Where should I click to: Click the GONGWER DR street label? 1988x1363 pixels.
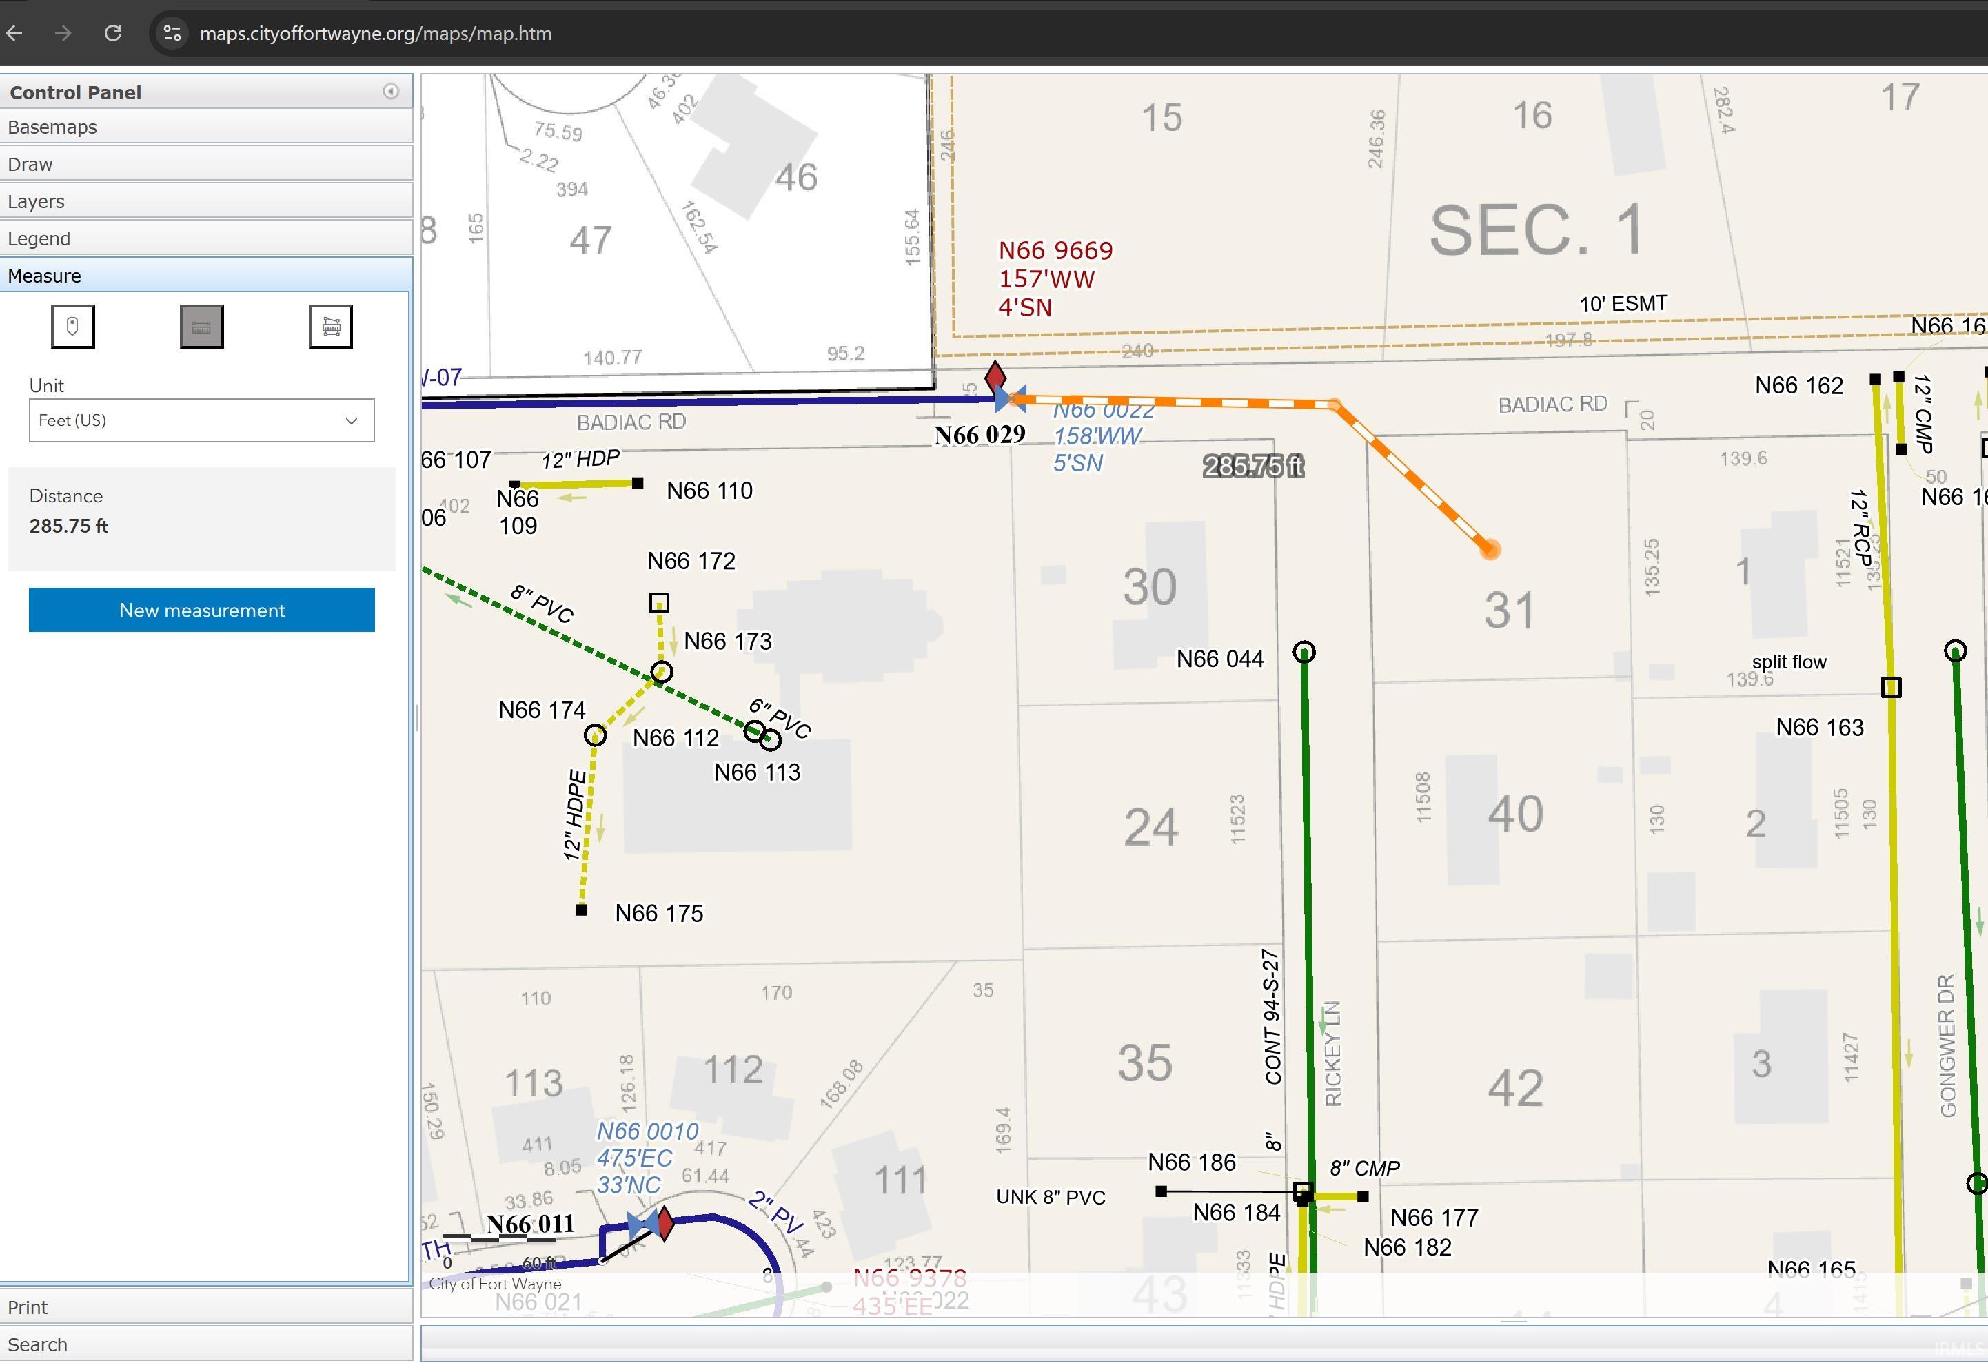point(1948,1046)
